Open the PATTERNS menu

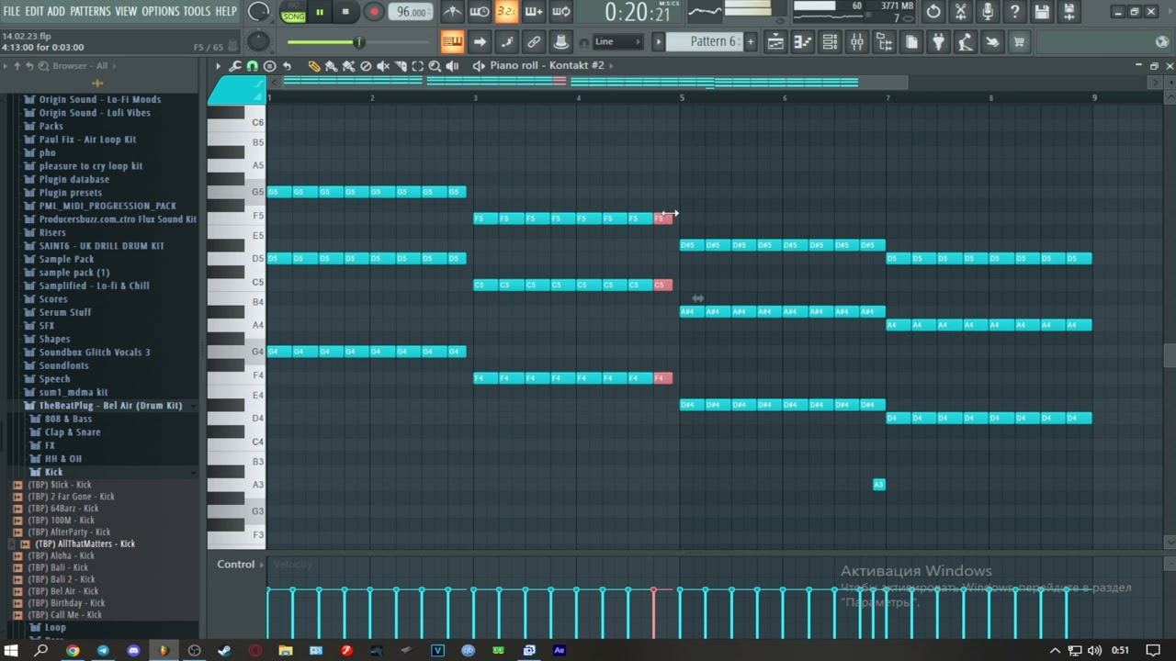point(90,11)
